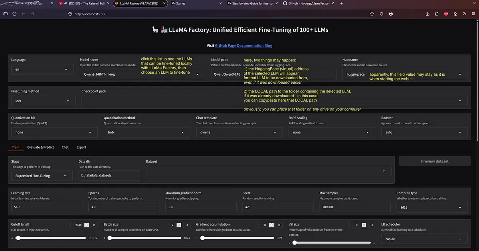Close the Stories browser tab

pyautogui.click(x=221, y=3)
